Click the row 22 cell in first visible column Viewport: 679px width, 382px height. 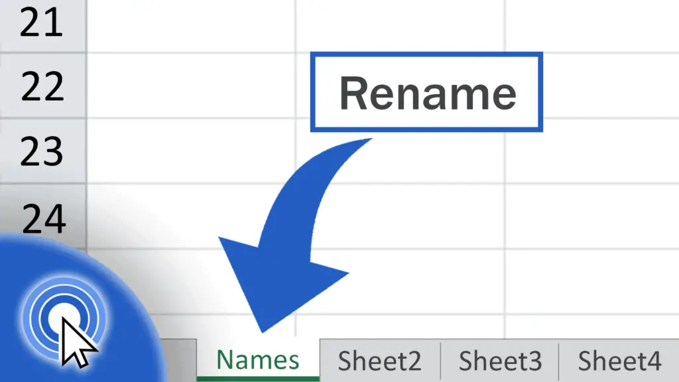[191, 86]
